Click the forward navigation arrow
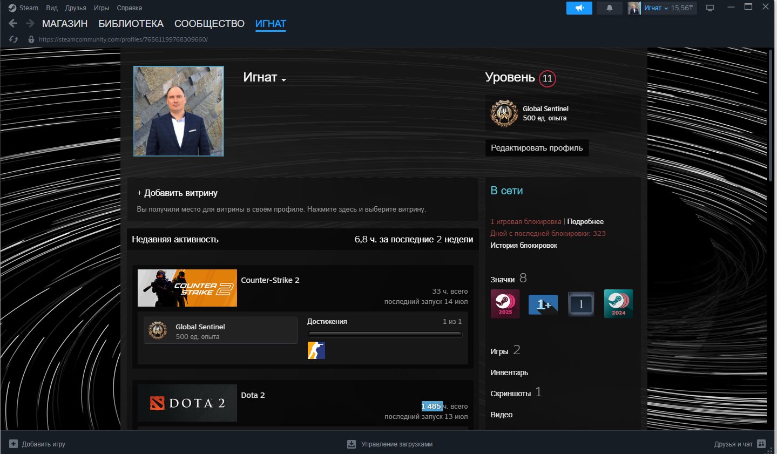The image size is (777, 454). 30,23
